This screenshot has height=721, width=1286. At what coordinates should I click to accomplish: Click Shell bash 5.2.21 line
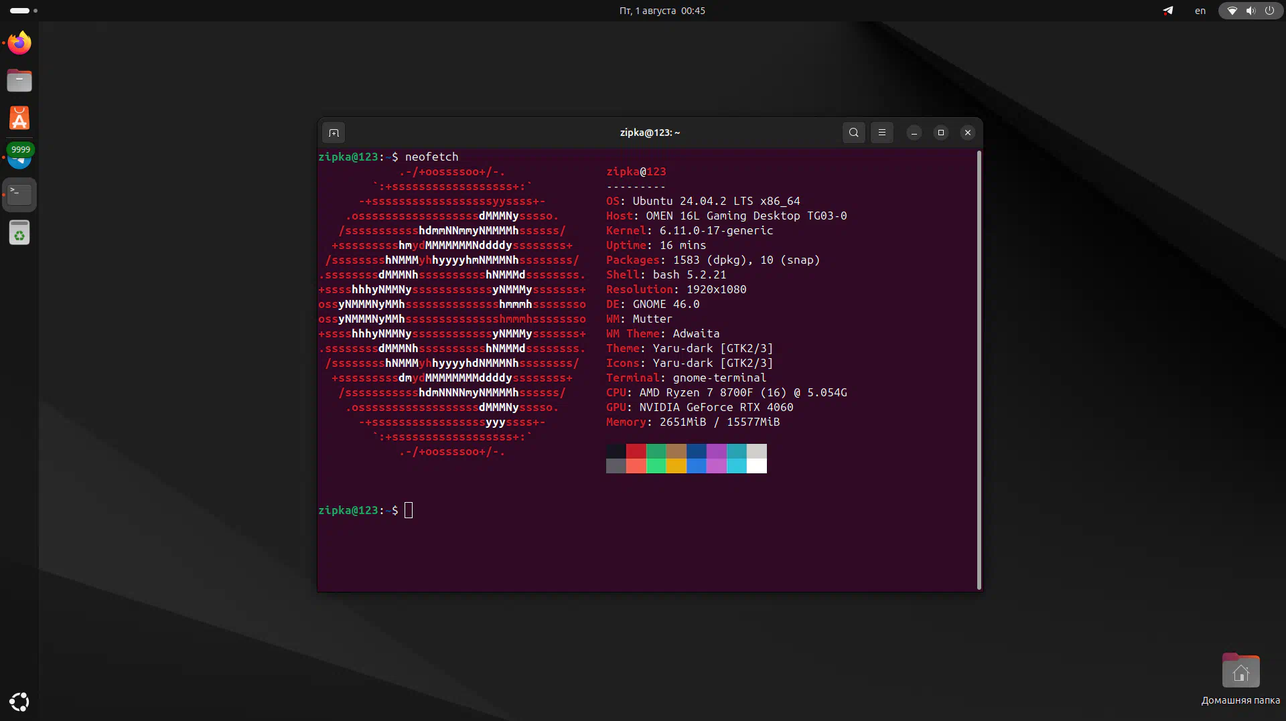click(x=666, y=274)
